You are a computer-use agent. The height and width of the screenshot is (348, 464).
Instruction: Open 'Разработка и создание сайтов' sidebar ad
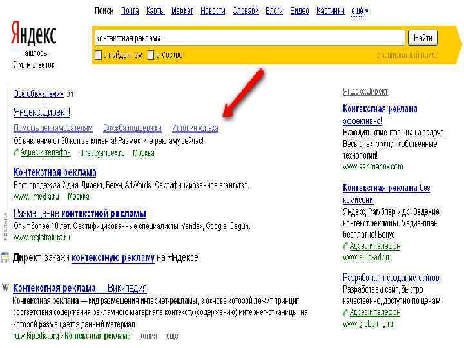tap(391, 278)
